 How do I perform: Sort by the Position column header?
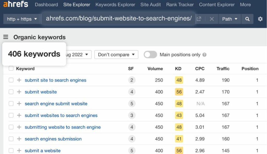click(x=250, y=69)
